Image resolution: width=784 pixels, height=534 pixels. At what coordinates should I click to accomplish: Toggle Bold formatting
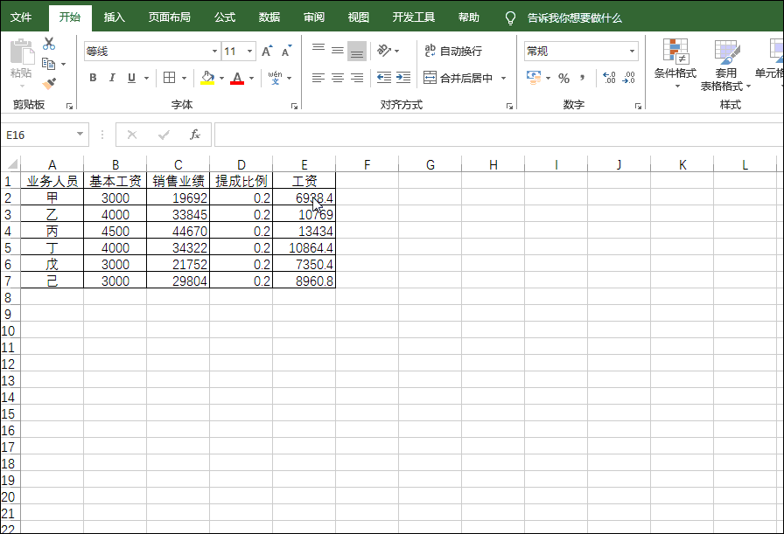point(93,78)
